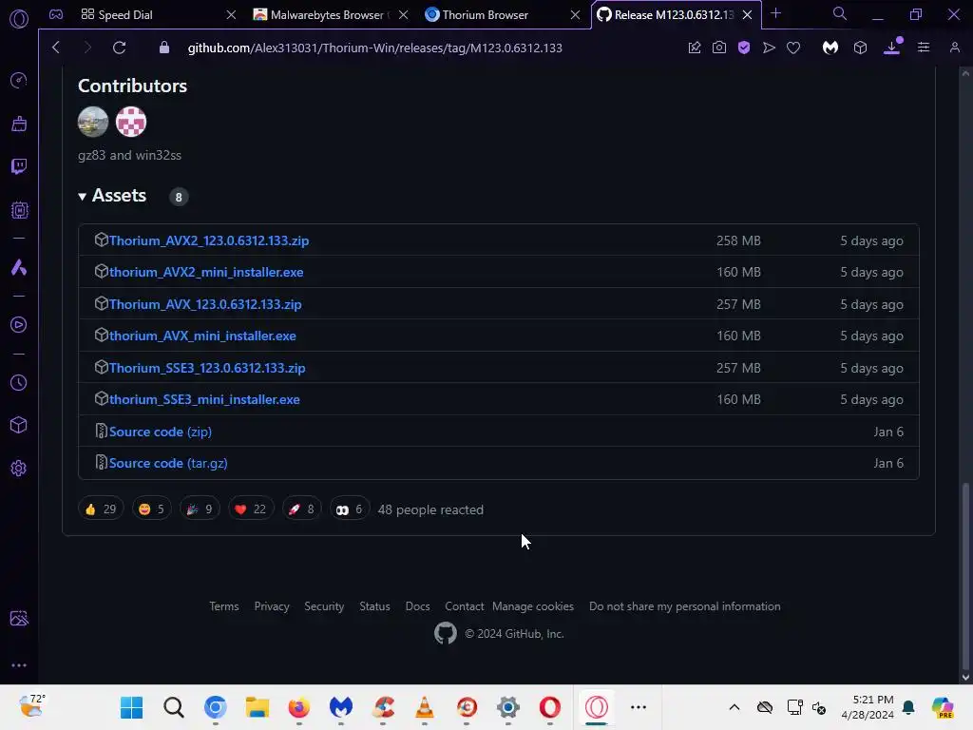Toggle the heart reaction with 22
The width and height of the screenshot is (973, 730).
251,509
